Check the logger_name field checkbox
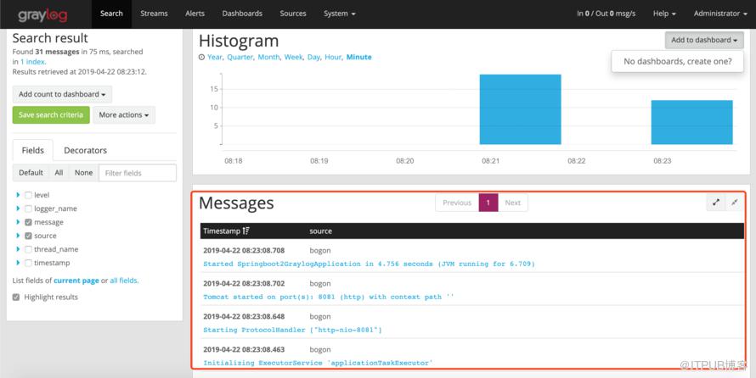 28,208
